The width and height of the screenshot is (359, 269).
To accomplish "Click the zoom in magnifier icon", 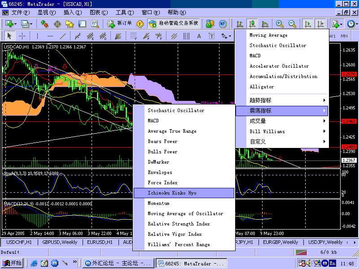I will coord(280,24).
